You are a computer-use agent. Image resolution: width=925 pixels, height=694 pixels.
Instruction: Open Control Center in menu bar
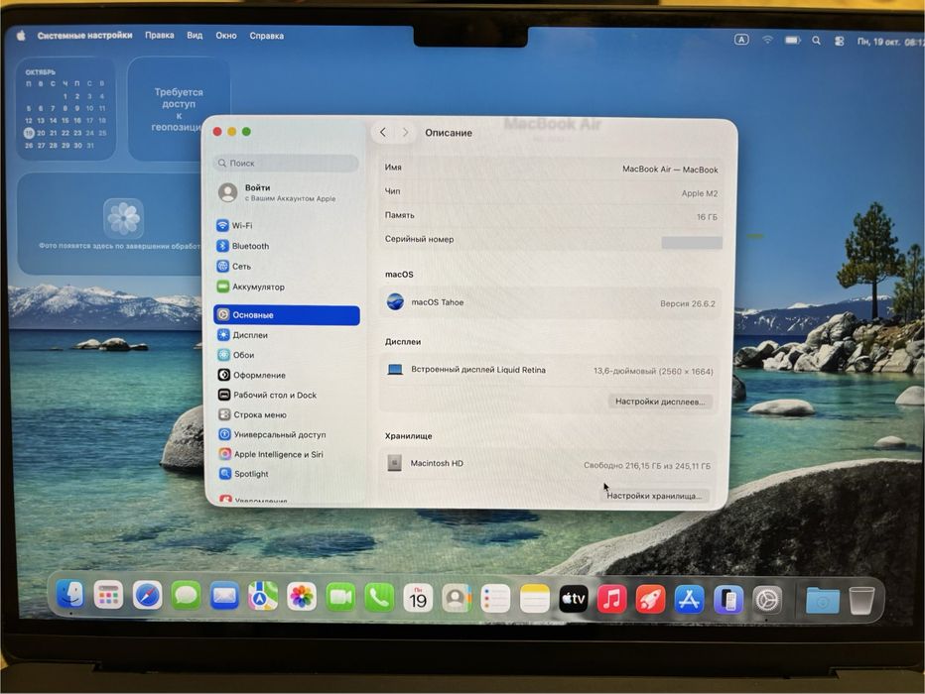839,42
